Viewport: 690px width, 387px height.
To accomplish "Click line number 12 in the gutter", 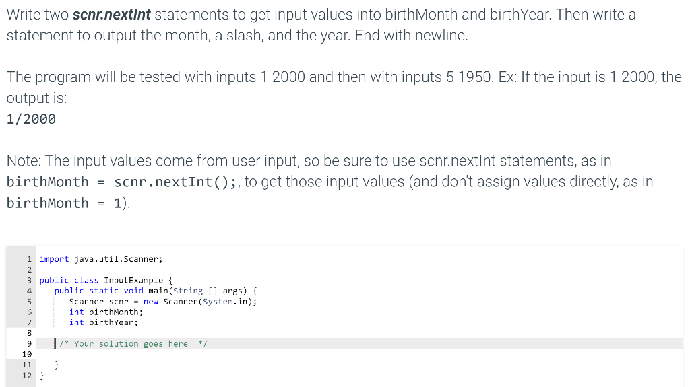I will pos(27,375).
